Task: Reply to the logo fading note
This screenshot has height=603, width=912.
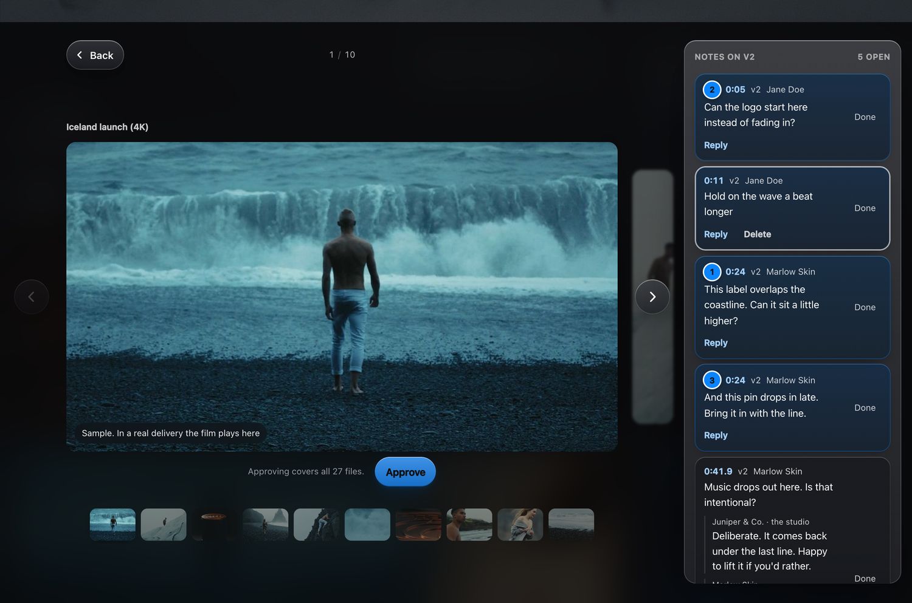Action: (716, 145)
